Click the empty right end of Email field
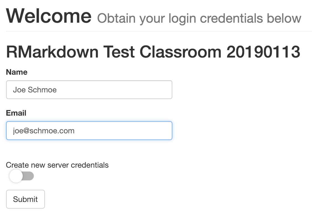312x218 pixels. pyautogui.click(x=155, y=131)
